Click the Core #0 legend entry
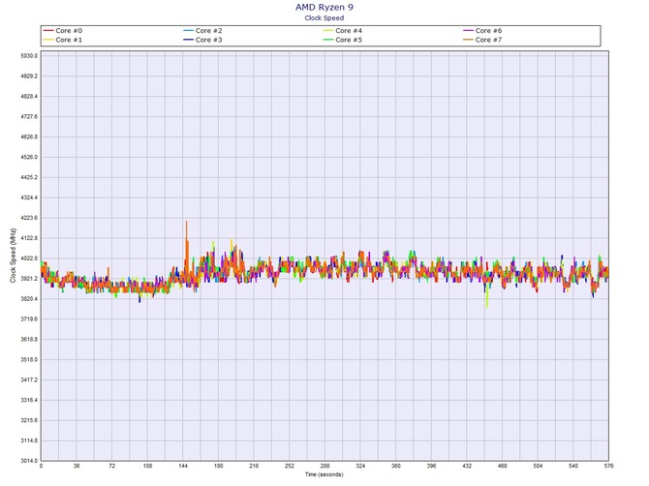The height and width of the screenshot is (486, 649). click(x=63, y=31)
